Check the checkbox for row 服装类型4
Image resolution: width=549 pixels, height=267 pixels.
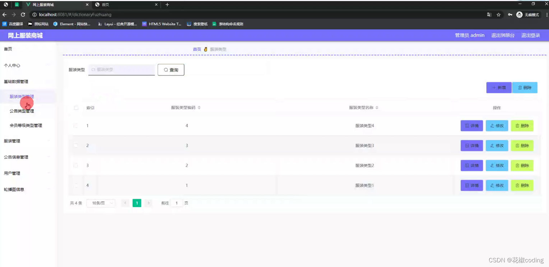click(x=76, y=126)
